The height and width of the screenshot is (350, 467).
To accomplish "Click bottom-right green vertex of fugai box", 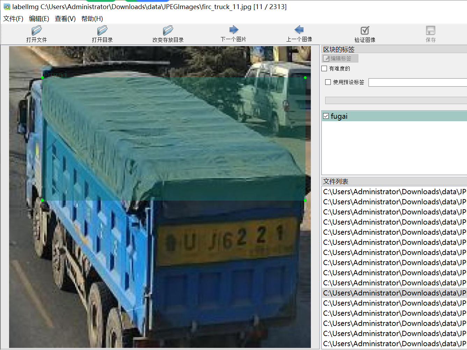I will coord(305,200).
